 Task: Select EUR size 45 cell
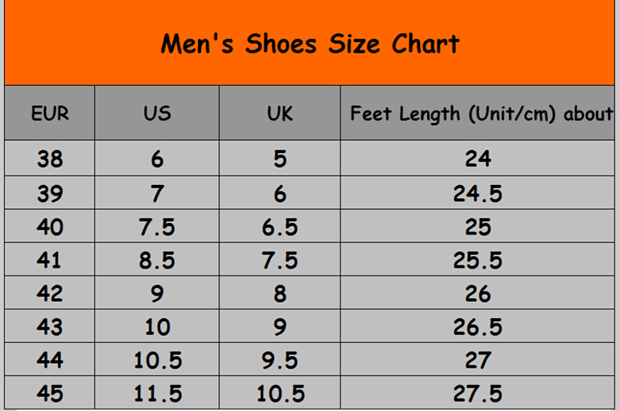pos(50,393)
